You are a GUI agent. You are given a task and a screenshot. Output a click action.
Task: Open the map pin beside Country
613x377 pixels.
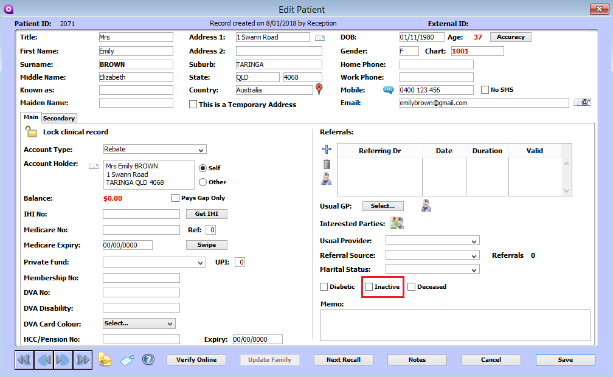tap(319, 89)
